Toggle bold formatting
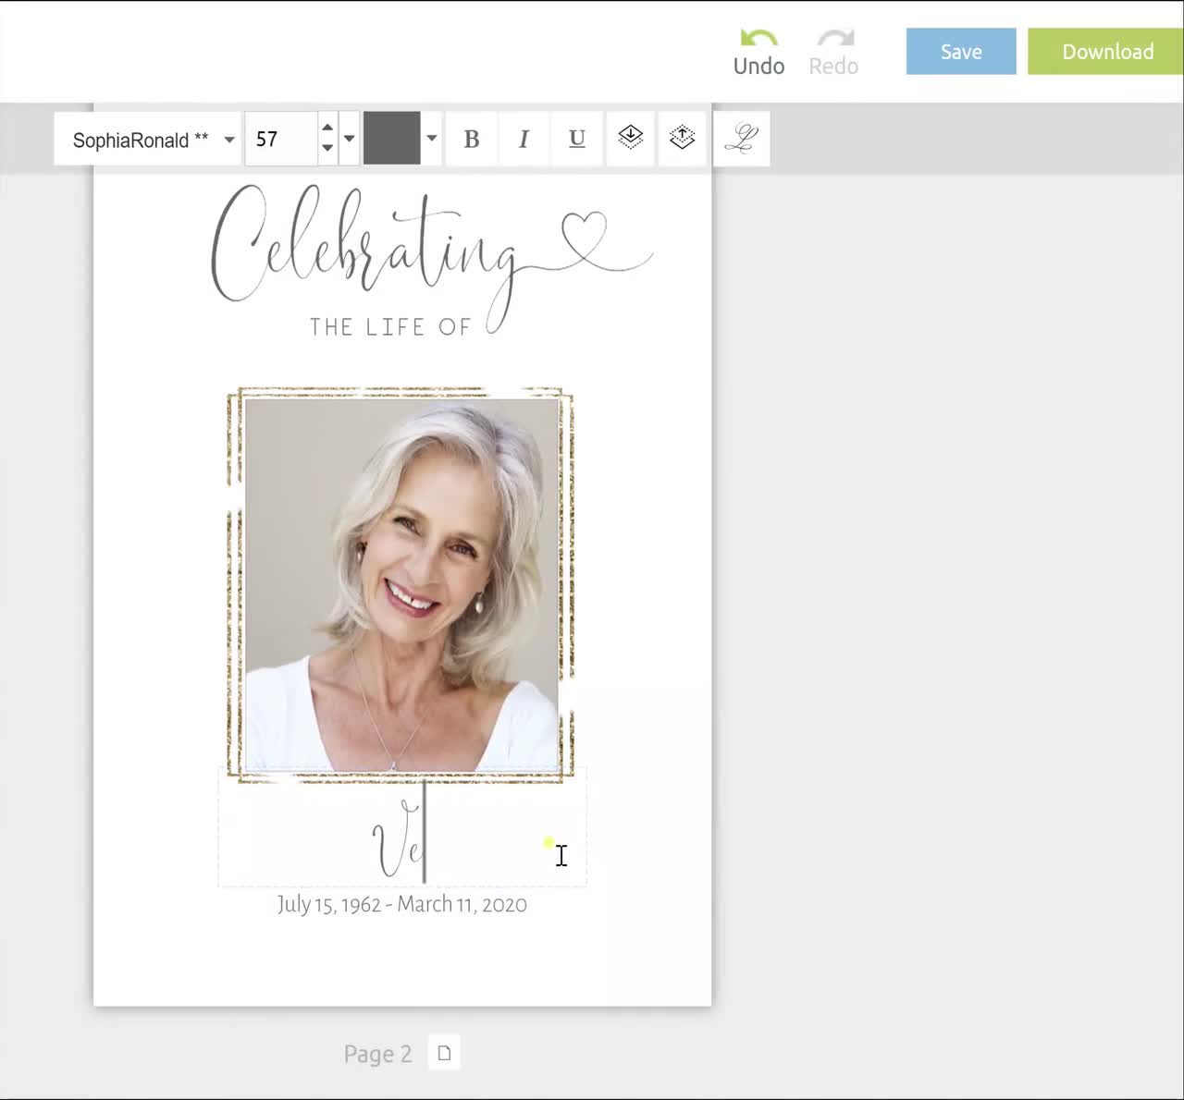 (472, 140)
